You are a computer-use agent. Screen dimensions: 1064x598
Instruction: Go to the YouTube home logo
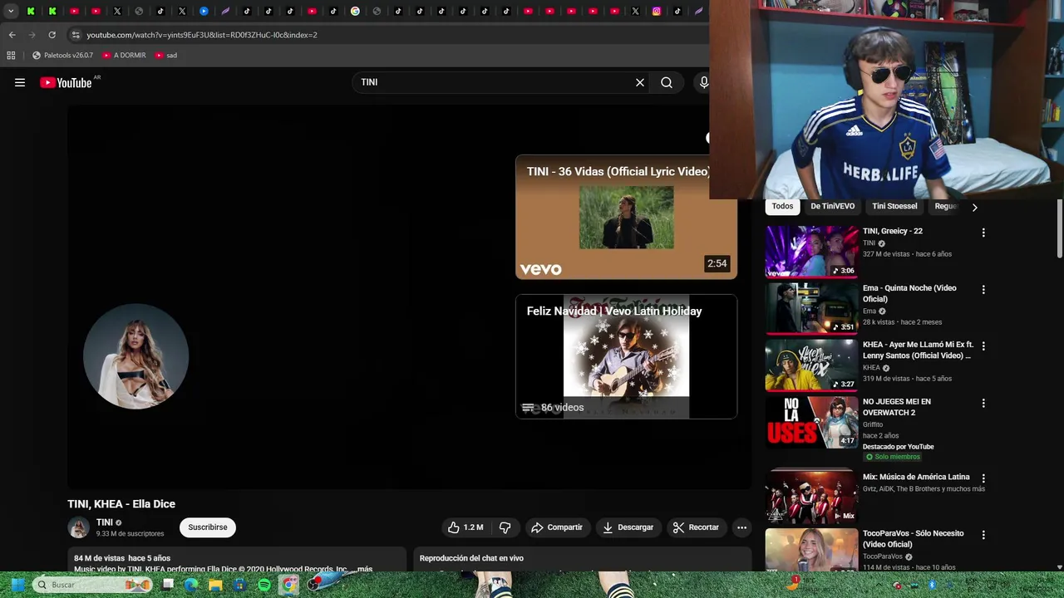[x=66, y=82]
